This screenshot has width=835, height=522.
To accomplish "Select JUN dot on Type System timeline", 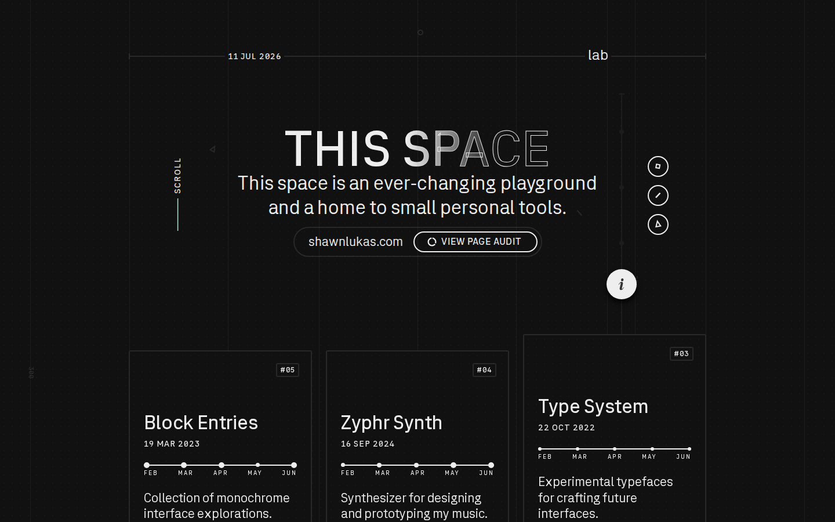I will point(689,449).
